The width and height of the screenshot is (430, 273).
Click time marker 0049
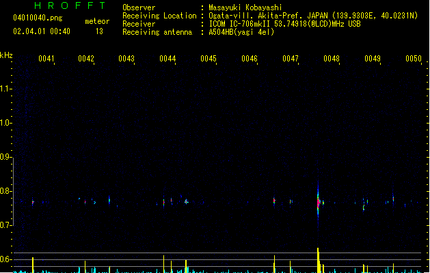[373, 59]
